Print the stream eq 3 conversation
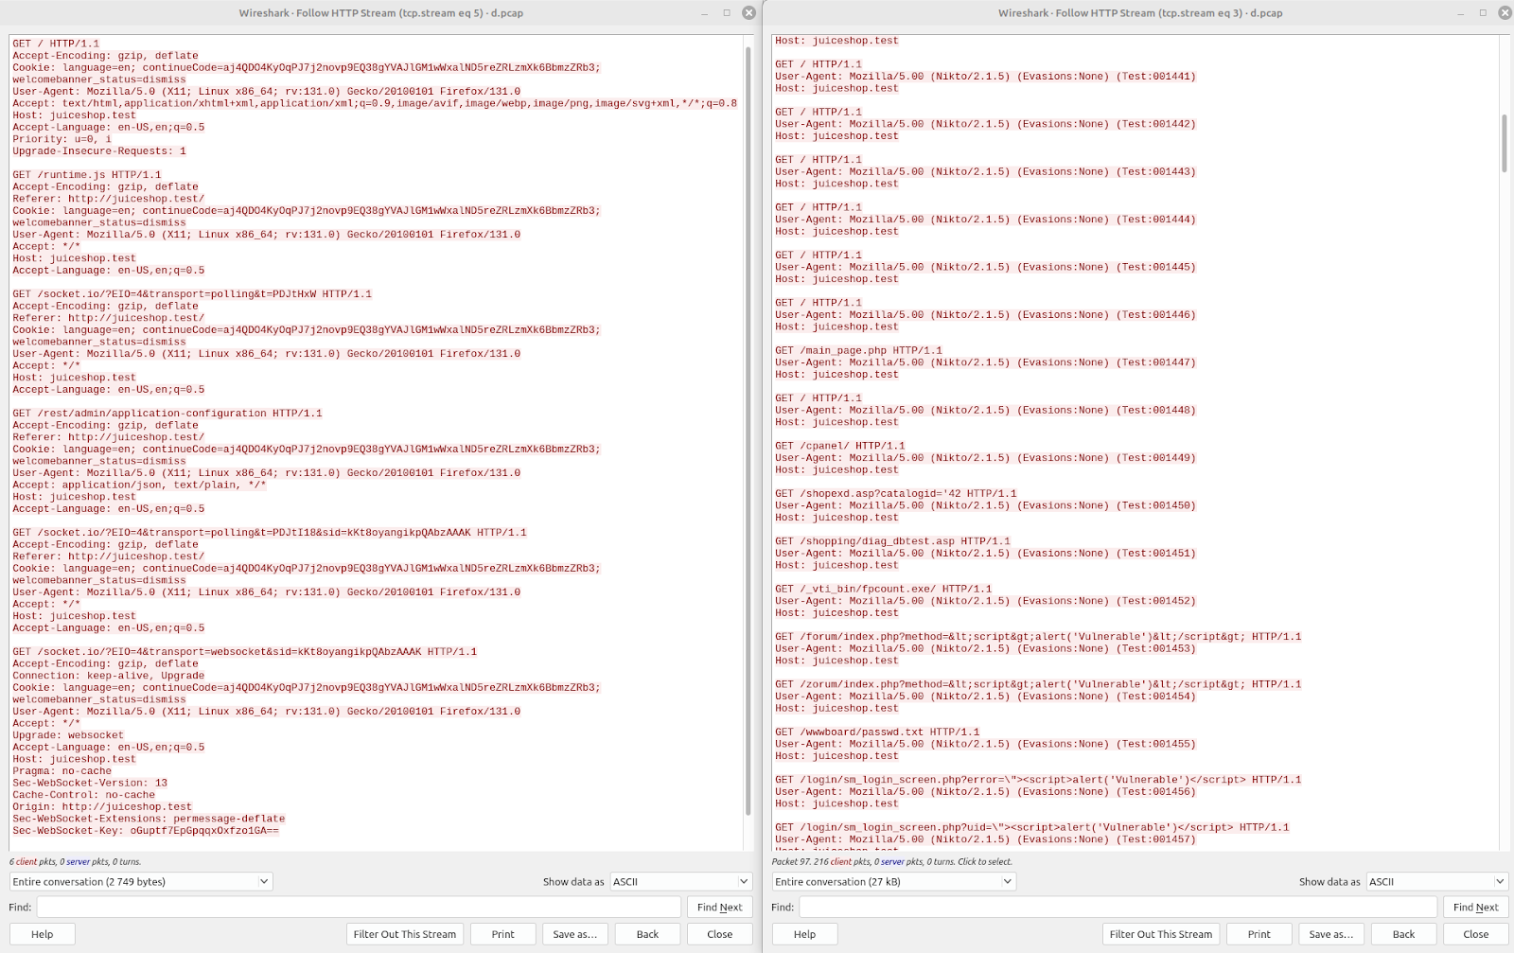 (x=1259, y=934)
